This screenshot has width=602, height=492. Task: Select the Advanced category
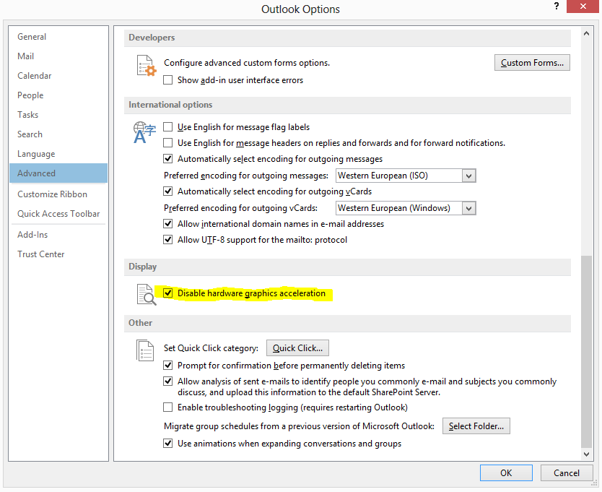coord(58,173)
